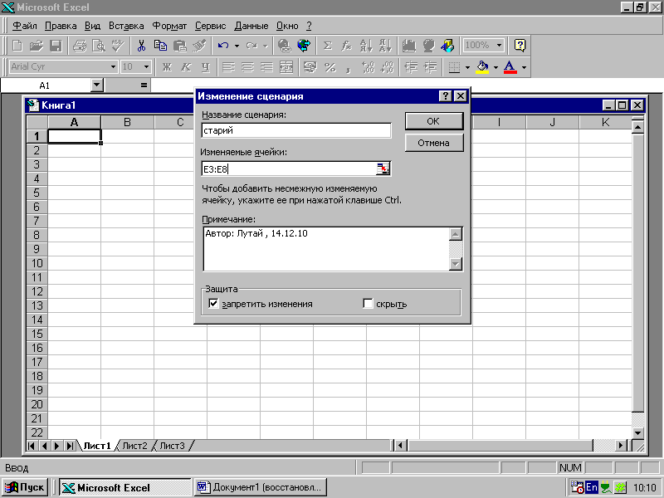Switch to Документ1 taskbar button

pyautogui.click(x=261, y=487)
